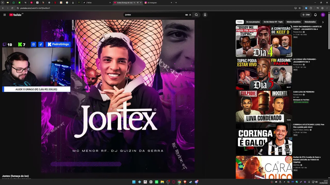Open the Coringa É Galo thumbnail
This screenshot has width=330, height=185.
pyautogui.click(x=264, y=139)
